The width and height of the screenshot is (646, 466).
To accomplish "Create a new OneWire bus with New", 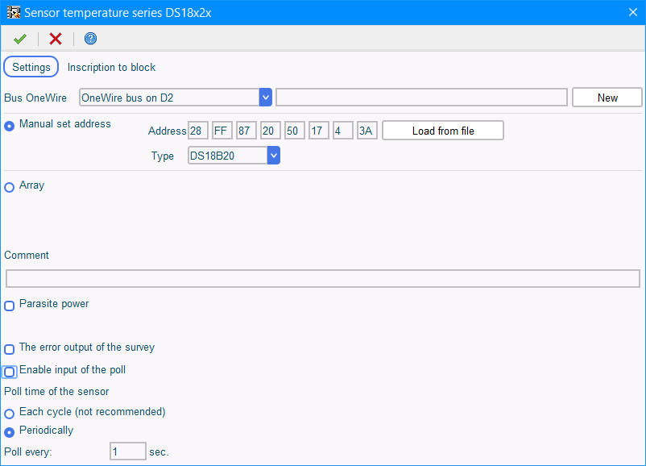I will coord(607,98).
